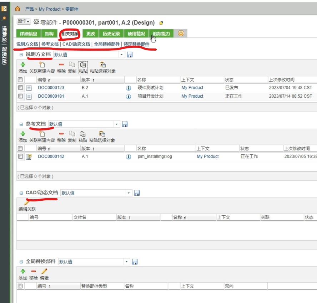Click 添加 icon in 全局替换部件 toolbar
Viewport: 317px width, 303px height.
click(x=23, y=271)
